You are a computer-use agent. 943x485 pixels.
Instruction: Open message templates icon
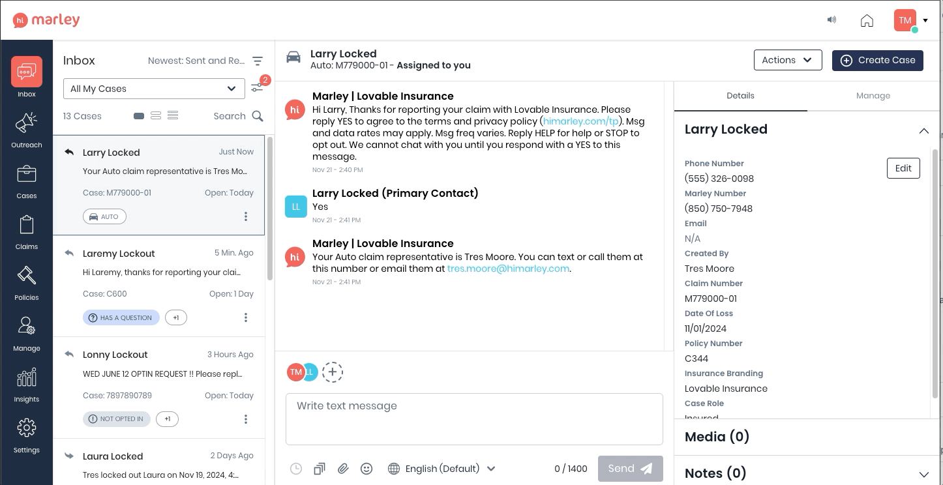[x=320, y=469]
